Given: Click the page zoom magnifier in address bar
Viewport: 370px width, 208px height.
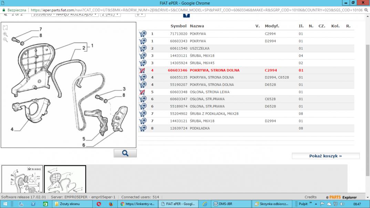Looking at the screenshot, I should click(x=366, y=10).
